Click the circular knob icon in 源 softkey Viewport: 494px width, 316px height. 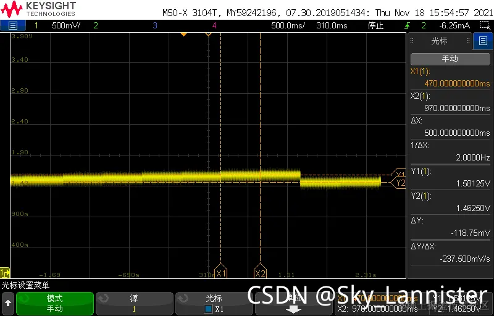(103, 297)
